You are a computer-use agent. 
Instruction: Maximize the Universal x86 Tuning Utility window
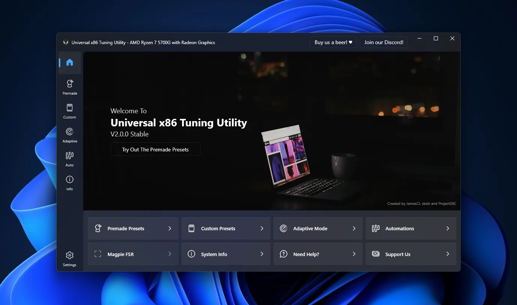[x=436, y=38]
